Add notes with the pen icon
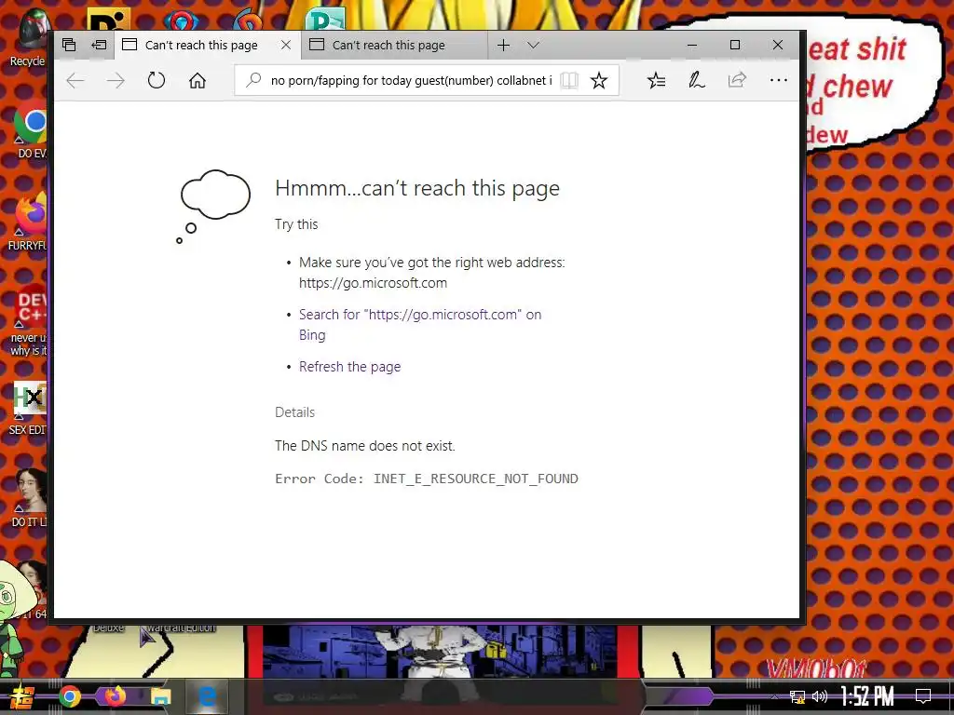Screen dimensions: 954x715 (697, 80)
